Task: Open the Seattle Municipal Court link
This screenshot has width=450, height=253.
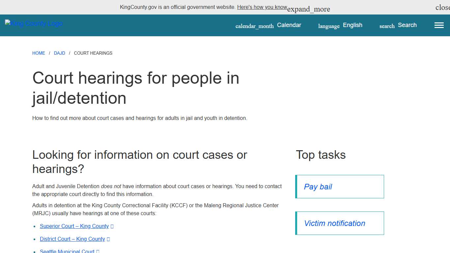Action: click(67, 251)
